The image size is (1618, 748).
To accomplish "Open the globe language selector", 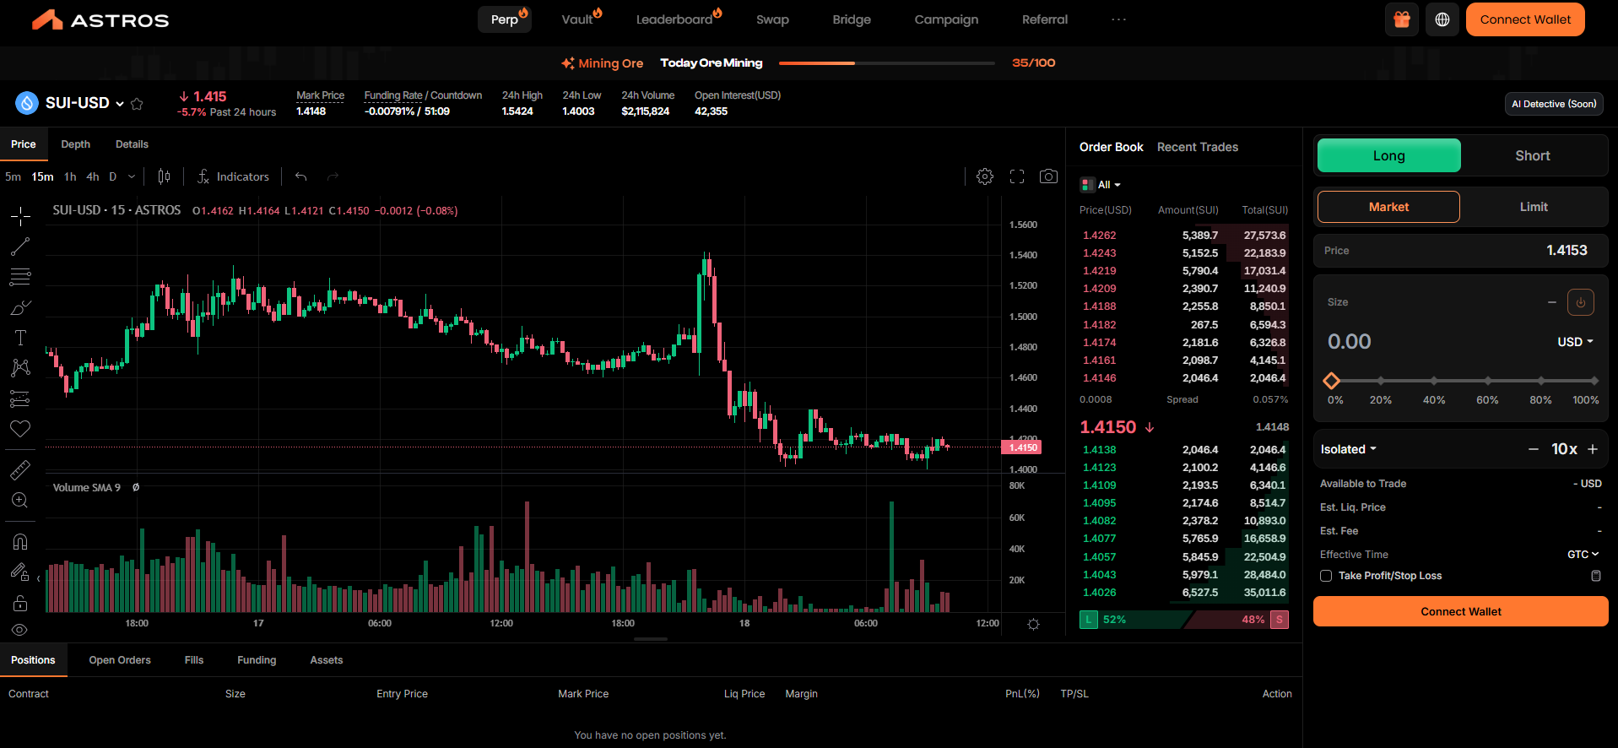I will [x=1442, y=19].
